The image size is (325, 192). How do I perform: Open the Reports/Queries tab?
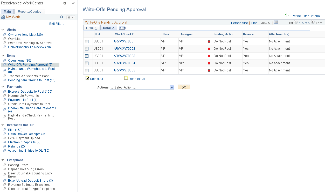(29, 11)
